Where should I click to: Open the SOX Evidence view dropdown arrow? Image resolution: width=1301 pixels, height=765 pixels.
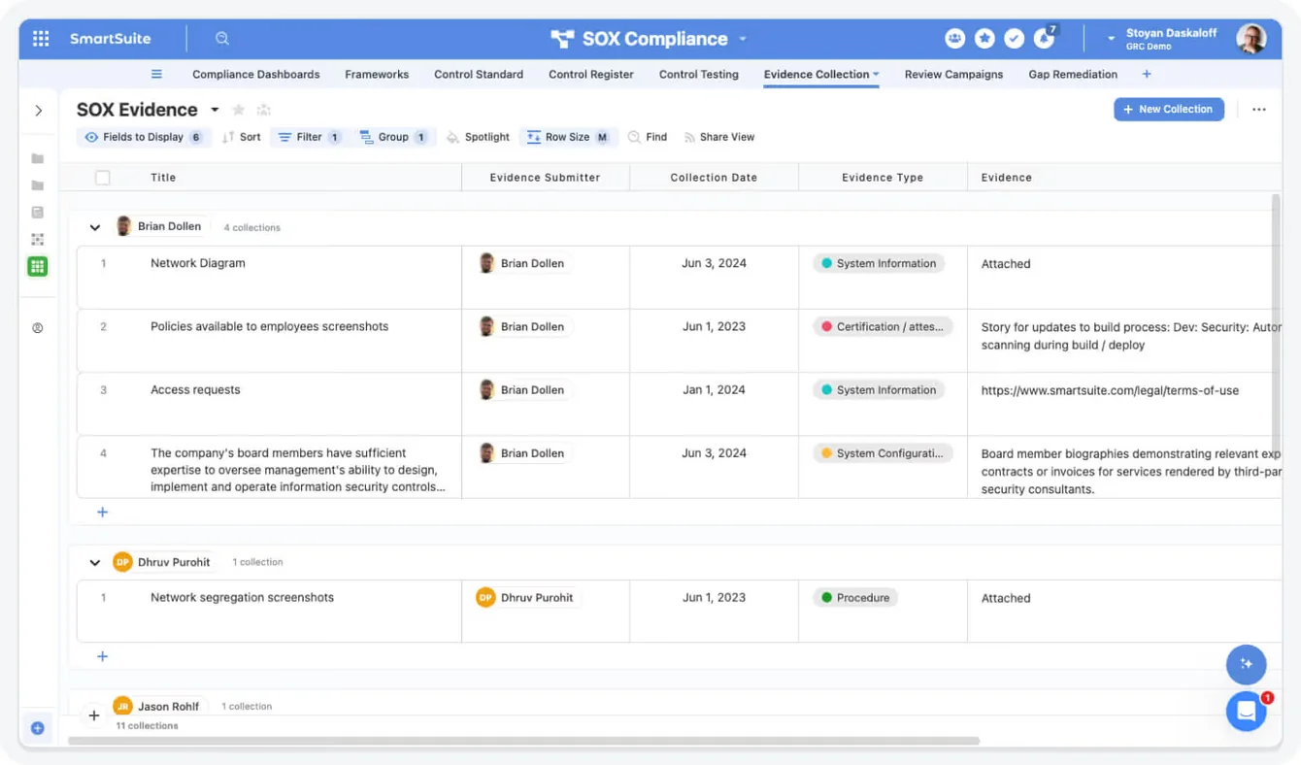coord(216,110)
